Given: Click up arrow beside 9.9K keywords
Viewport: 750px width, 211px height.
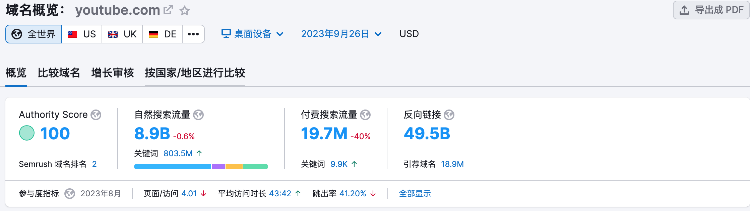Looking at the screenshot, I should 354,164.
